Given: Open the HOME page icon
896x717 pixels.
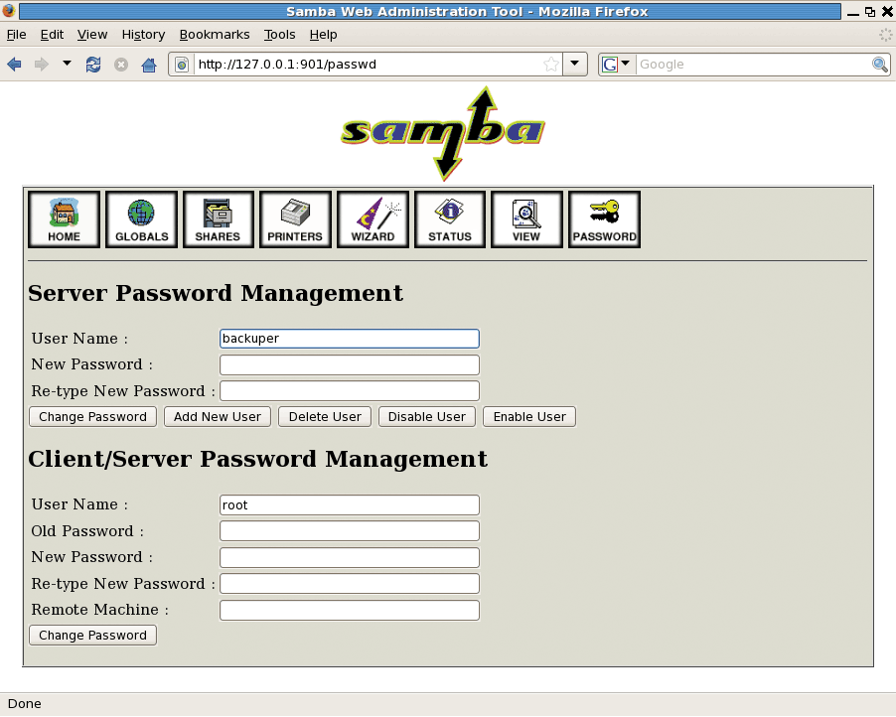Looking at the screenshot, I should pyautogui.click(x=64, y=219).
